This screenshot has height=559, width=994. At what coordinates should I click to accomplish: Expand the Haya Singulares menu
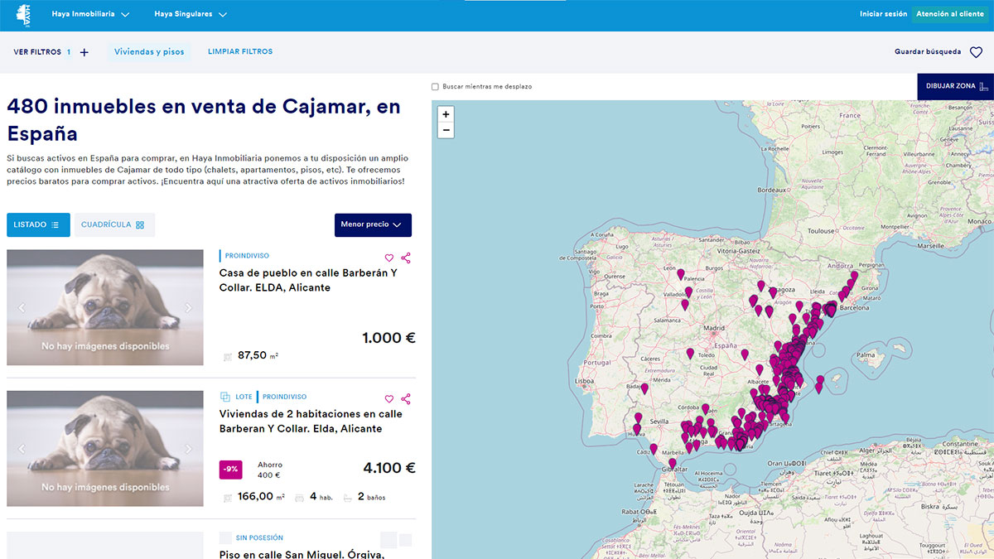[190, 14]
